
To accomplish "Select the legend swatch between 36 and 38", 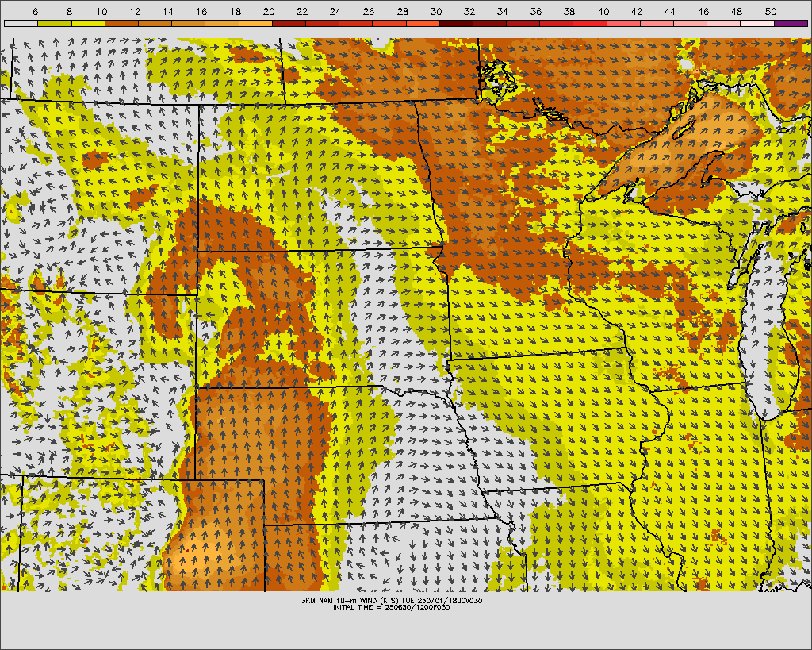I will [x=557, y=23].
